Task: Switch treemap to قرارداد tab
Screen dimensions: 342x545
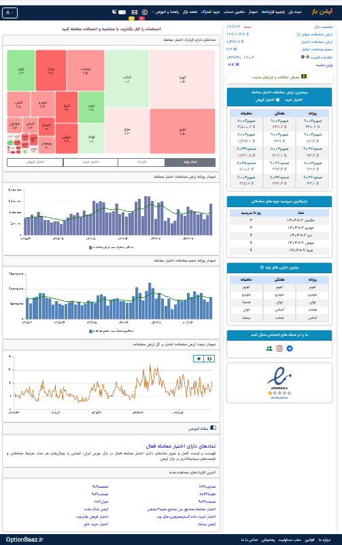Action: pos(141,162)
